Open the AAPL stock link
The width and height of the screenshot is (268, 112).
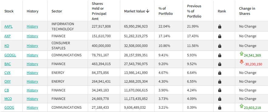pos(8,26)
